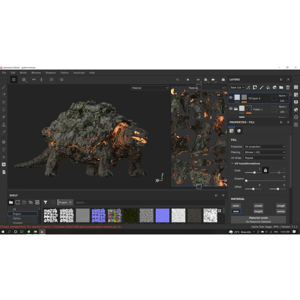Pause rendering with pause button

[x=188, y=80]
